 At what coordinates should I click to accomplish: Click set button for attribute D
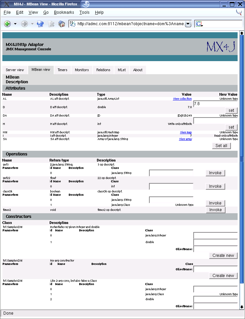[231, 110]
